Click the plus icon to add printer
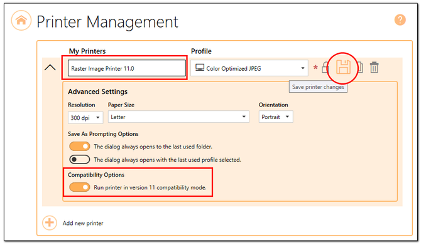 (x=50, y=223)
